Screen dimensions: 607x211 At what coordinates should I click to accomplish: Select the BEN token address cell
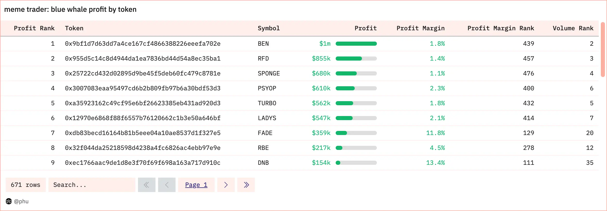tap(143, 44)
